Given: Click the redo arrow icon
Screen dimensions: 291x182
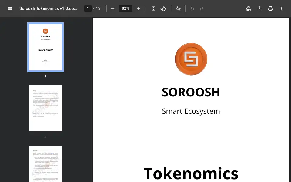Looking at the screenshot, I should pyautogui.click(x=202, y=8).
